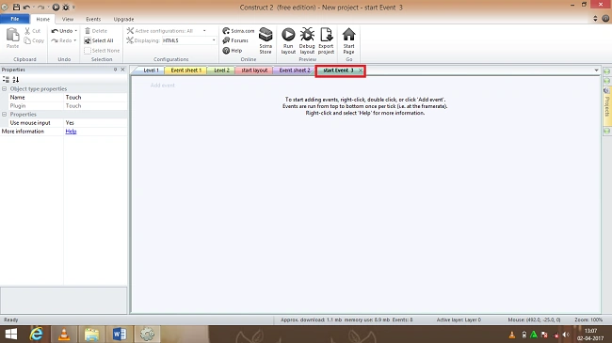
Task: Switch to the start layout tab
Action: 254,70
